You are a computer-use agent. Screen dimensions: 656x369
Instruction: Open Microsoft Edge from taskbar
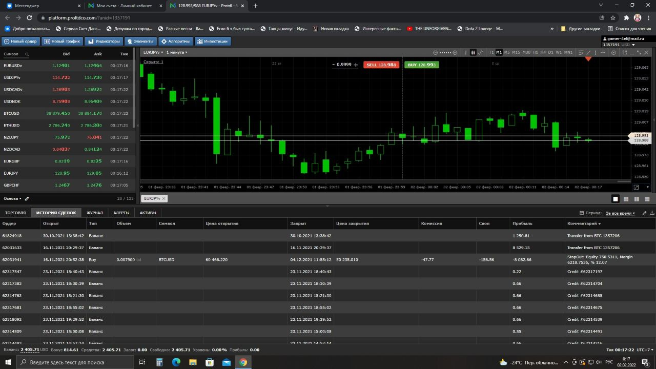pyautogui.click(x=176, y=362)
